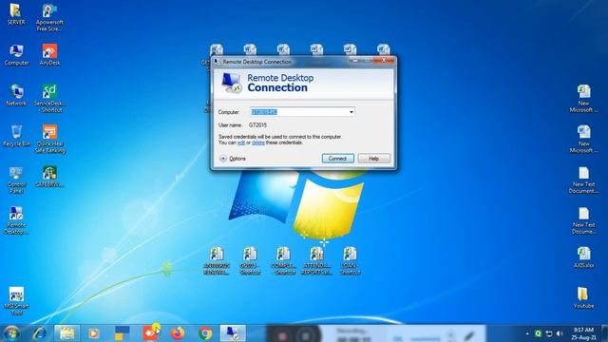The image size is (608, 342).
Task: Open the ServiceDesk shortcut icon
Action: pos(49,99)
